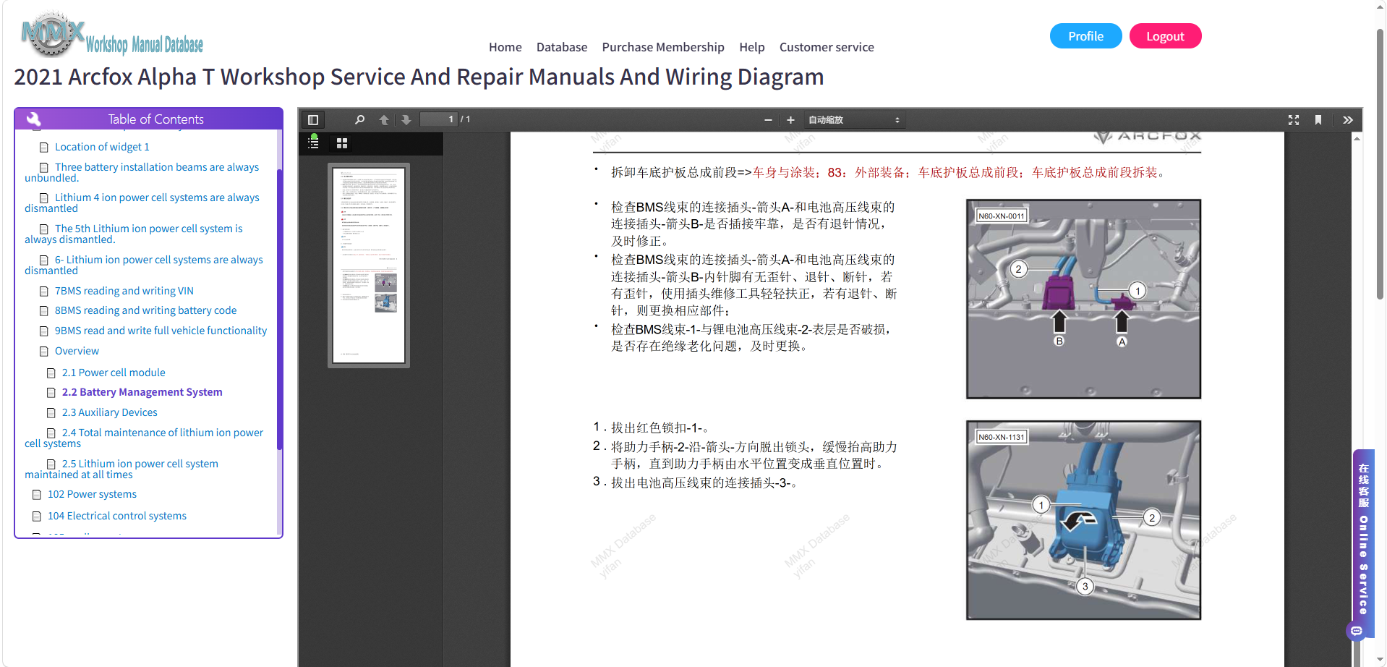Image resolution: width=1387 pixels, height=667 pixels.
Task: Click the MMX Workshop Manual Database logo
Action: (x=112, y=35)
